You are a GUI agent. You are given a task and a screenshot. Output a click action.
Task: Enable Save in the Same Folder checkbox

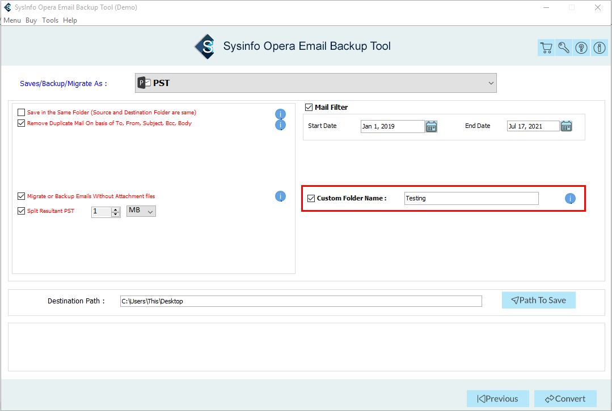pos(22,113)
